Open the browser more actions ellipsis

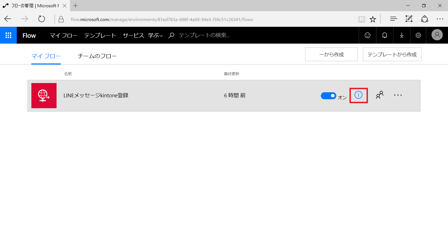pyautogui.click(x=440, y=19)
